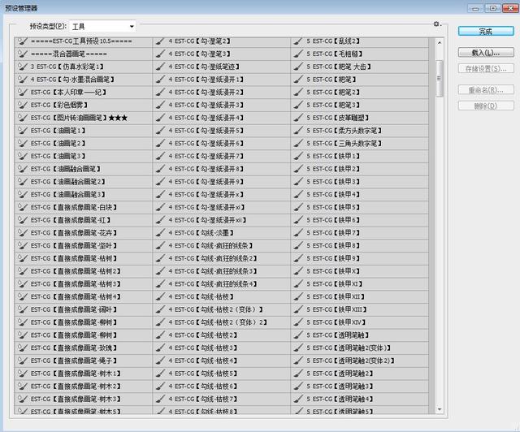The width and height of the screenshot is (520, 432).
Task: Click the brush icon beside 勾-湿纸浸开4
Action: [x=161, y=118]
